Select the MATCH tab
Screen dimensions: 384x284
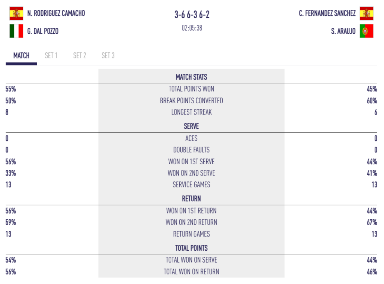coord(21,55)
